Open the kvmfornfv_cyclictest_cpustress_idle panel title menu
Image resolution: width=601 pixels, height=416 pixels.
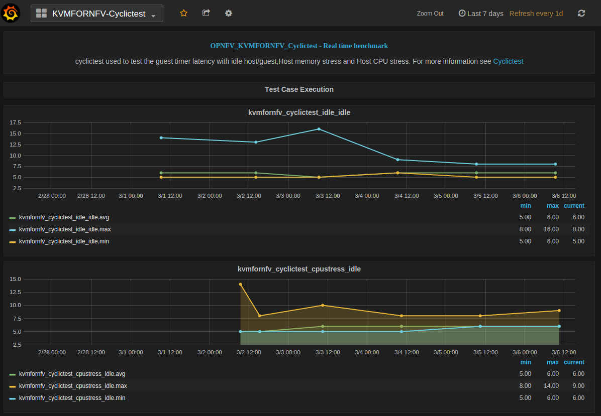(x=299, y=269)
